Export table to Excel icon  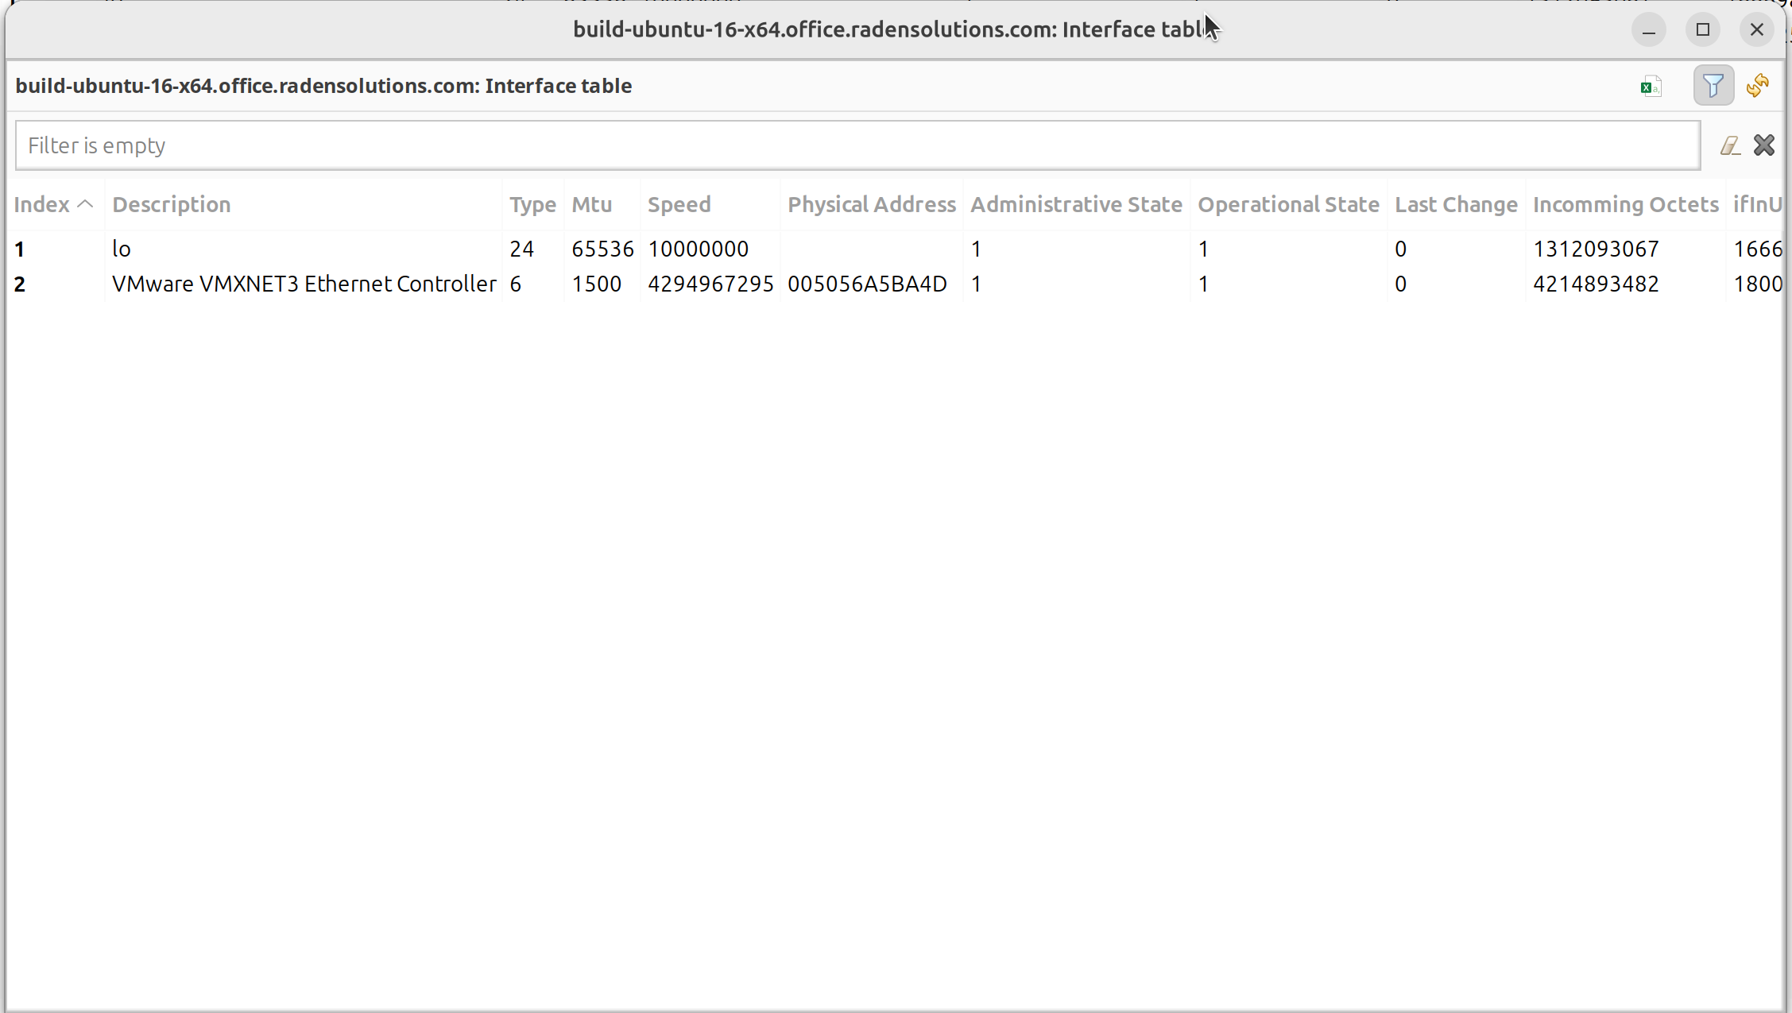coord(1651,86)
